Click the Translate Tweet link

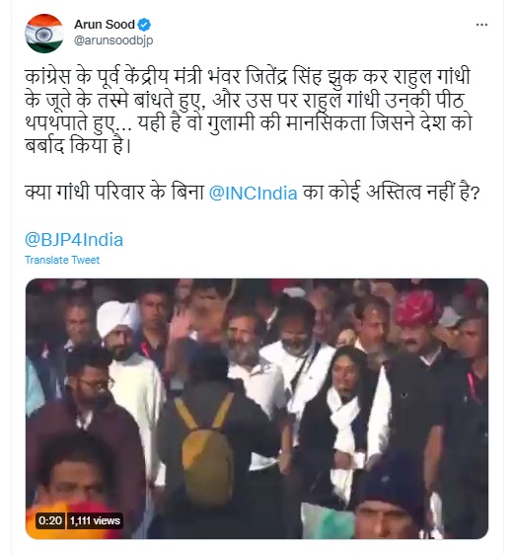tap(62, 260)
